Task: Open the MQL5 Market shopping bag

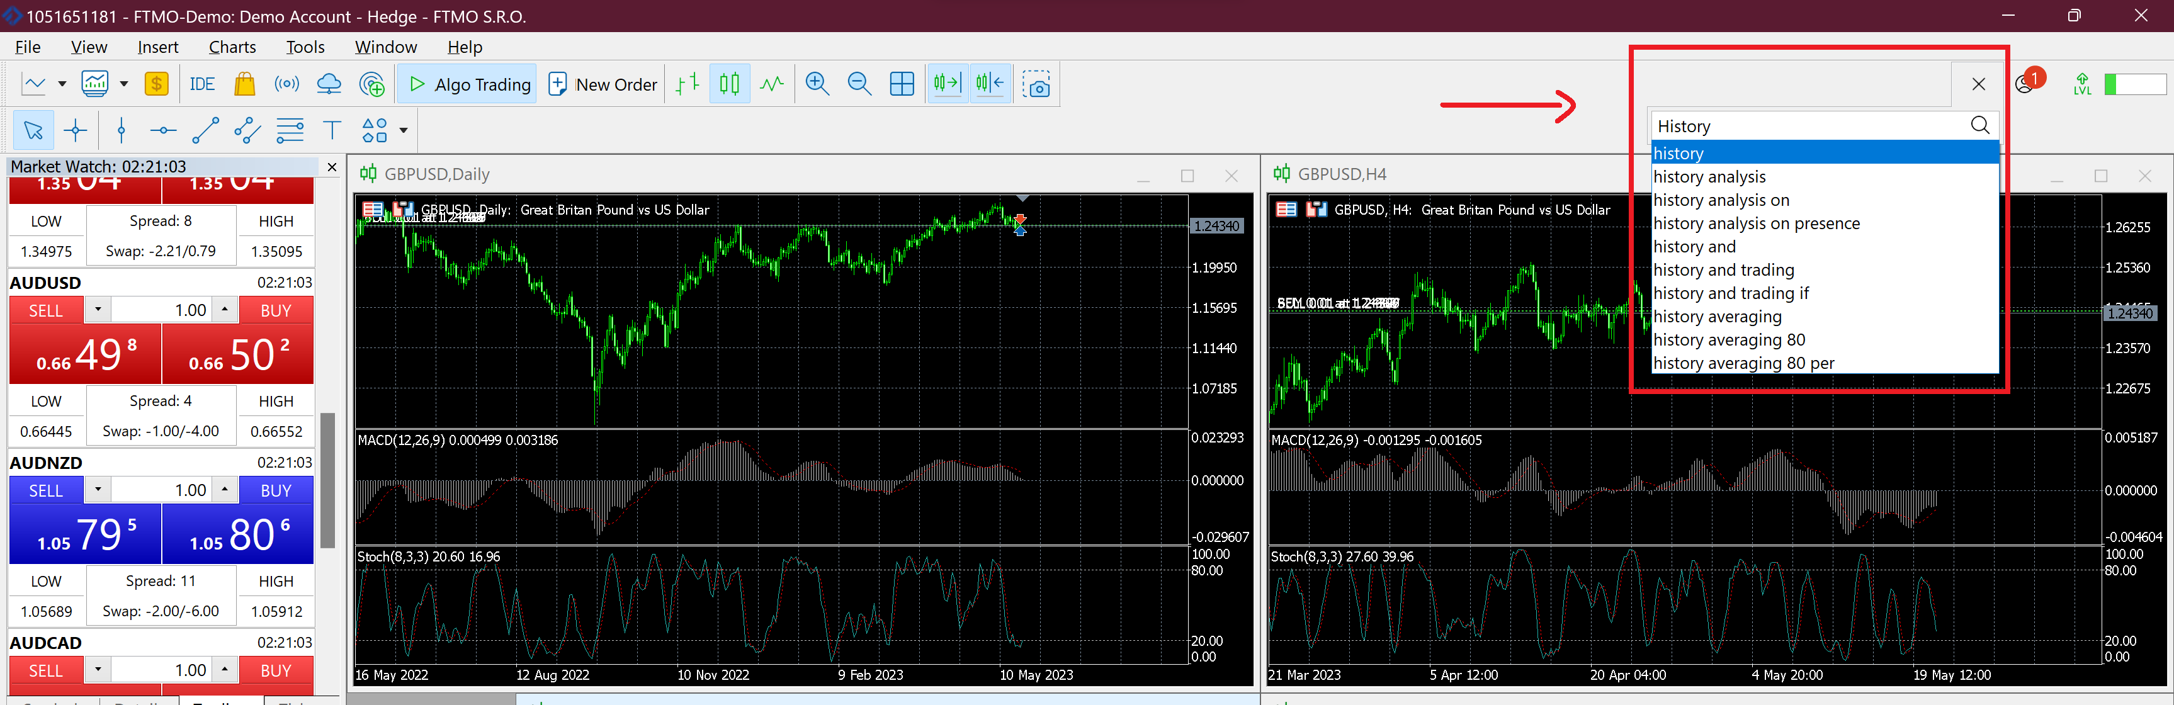Action: pyautogui.click(x=245, y=84)
